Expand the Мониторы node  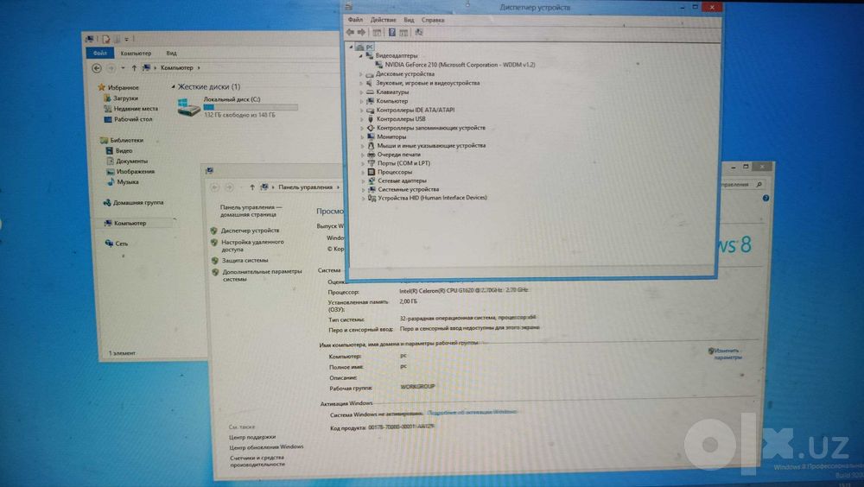click(362, 136)
